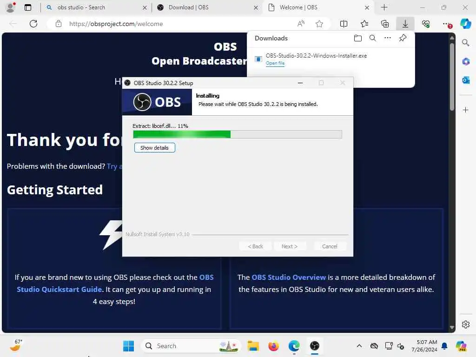Viewport: 476px width, 357px height.
Task: Search downloads magnifier icon
Action: coord(373,38)
